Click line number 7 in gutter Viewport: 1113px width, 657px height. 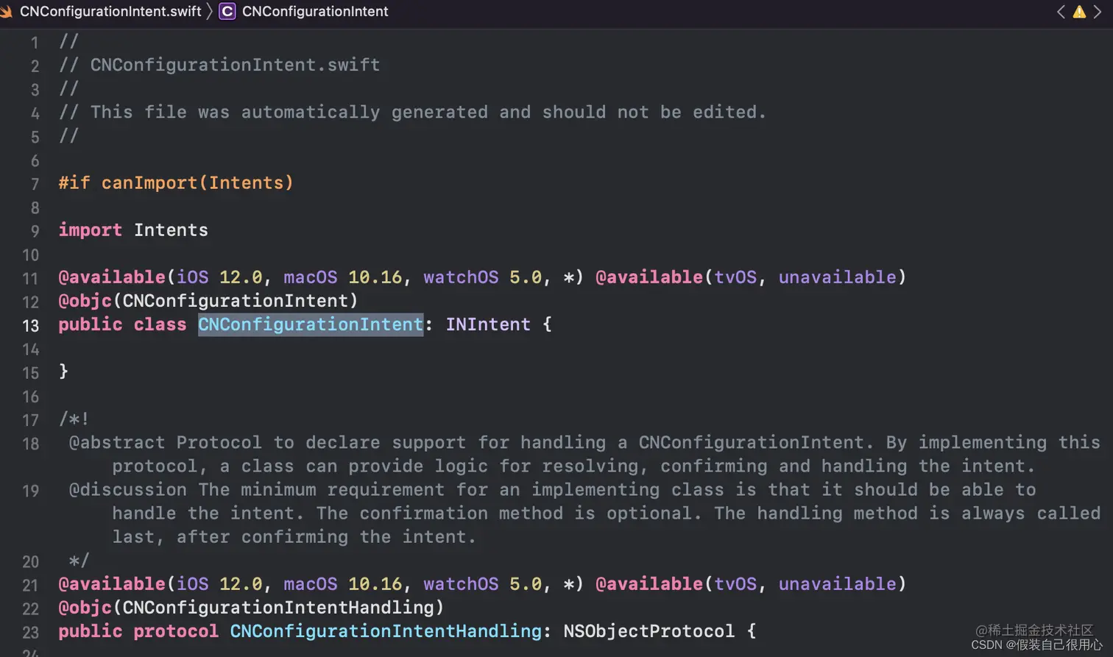pyautogui.click(x=35, y=184)
